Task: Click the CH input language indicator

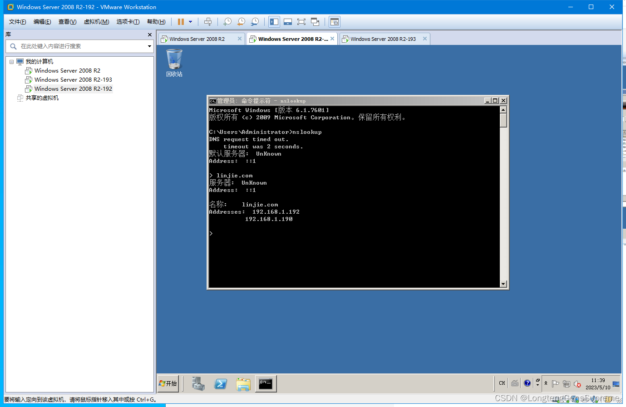Action: 502,383
